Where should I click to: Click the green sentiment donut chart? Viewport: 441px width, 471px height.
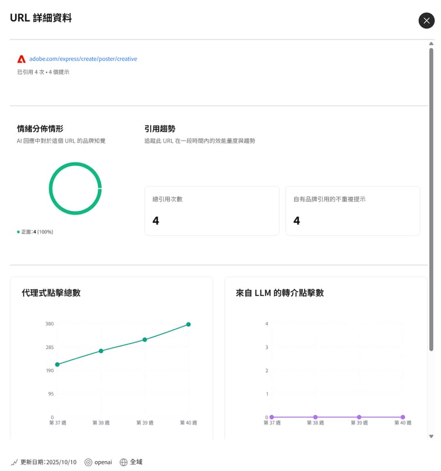coord(75,188)
